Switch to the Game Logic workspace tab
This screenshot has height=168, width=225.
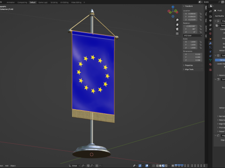point(43,2)
